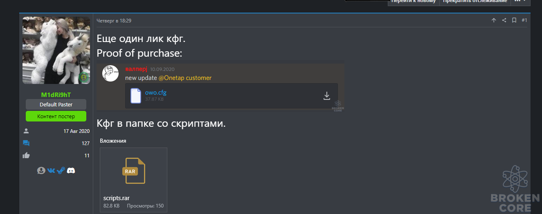Image resolution: width=542 pixels, height=214 pixels.
Task: Click the Вложения attachments heading
Action: (113, 141)
